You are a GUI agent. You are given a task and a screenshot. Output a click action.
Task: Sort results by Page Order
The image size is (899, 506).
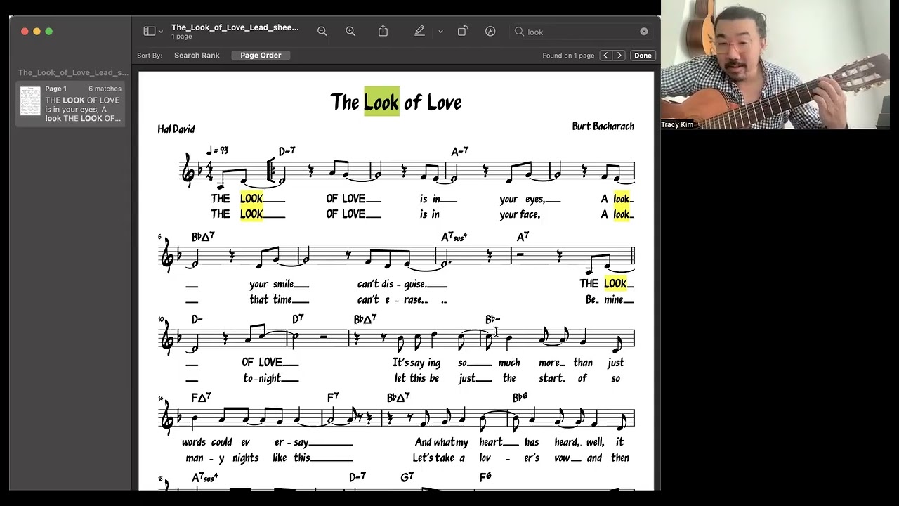click(261, 55)
